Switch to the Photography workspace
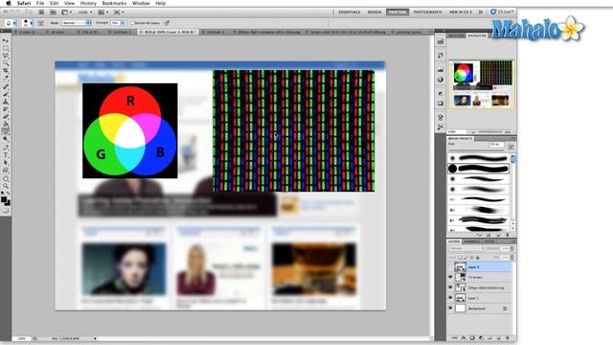The height and width of the screenshot is (345, 613). 428,12
